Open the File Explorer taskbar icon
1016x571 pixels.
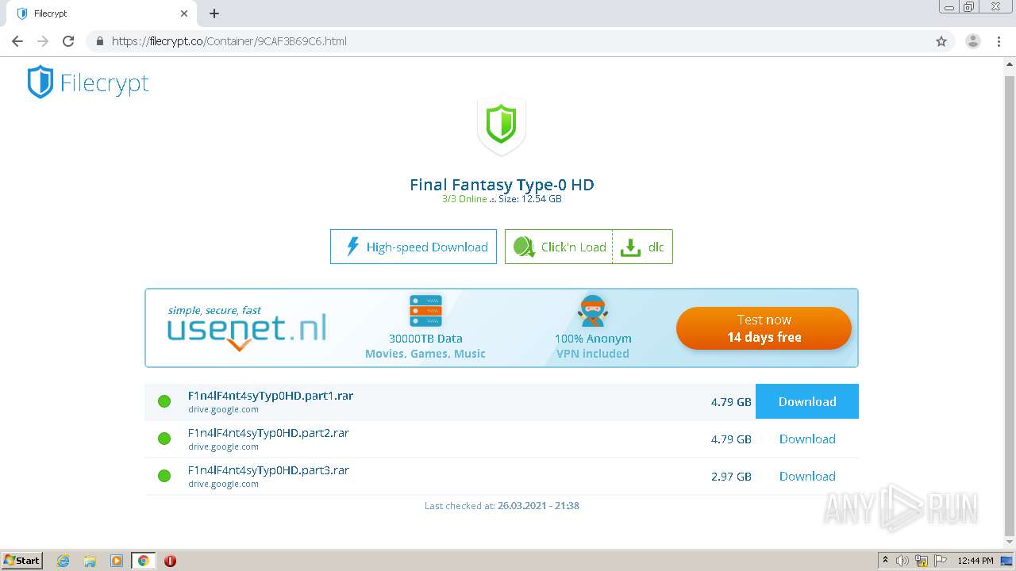pyautogui.click(x=90, y=561)
